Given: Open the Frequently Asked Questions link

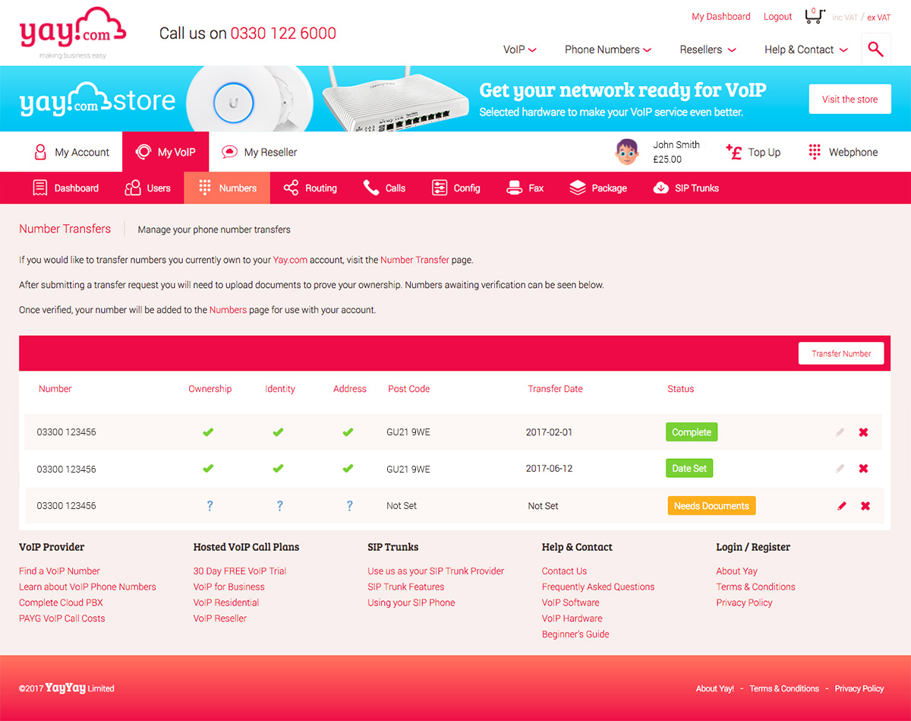Looking at the screenshot, I should 598,587.
